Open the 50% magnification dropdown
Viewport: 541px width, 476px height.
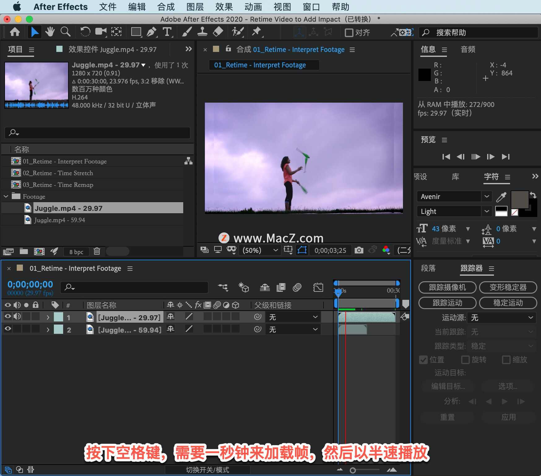[x=260, y=250]
